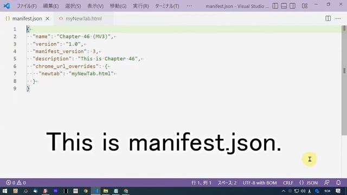Click the JSON file icon on manifest.json tab
This screenshot has height=195, width=347.
pyautogui.click(x=8, y=18)
